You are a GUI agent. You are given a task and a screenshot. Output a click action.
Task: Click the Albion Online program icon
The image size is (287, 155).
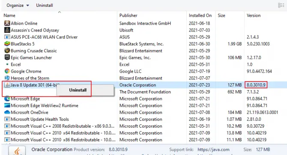tap(7, 23)
